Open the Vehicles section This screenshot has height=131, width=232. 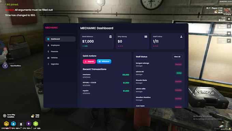[60, 58]
